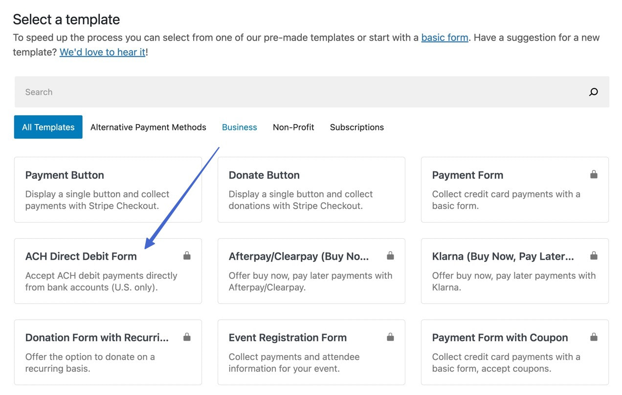Choose the ACH Direct Debit Form template
The width and height of the screenshot is (622, 395).
click(108, 271)
